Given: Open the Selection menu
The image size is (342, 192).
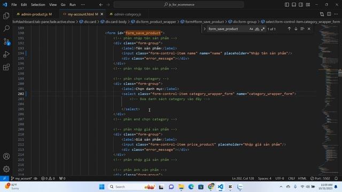Looking at the screenshot, I should pyautogui.click(x=38, y=5).
